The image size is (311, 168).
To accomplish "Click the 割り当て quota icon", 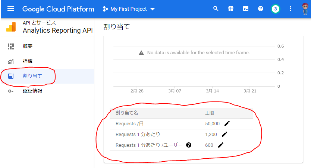I will (11, 76).
